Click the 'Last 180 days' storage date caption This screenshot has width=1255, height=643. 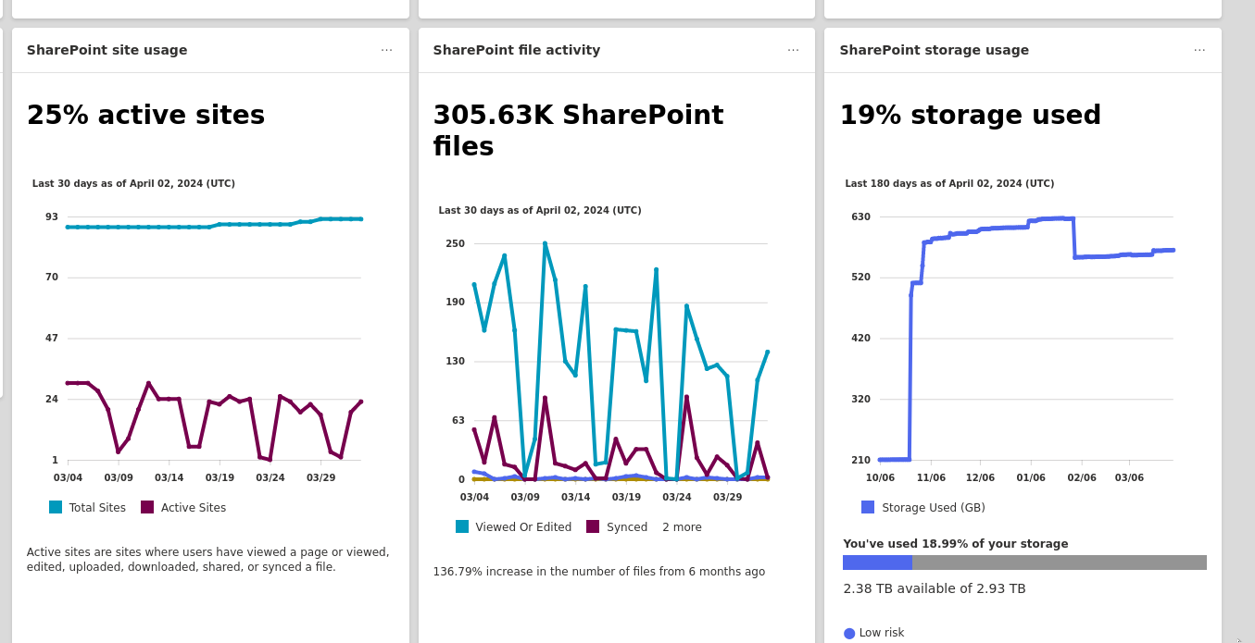tap(949, 184)
